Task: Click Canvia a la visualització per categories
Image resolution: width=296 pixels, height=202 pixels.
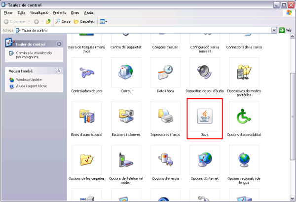Action: 32,54
